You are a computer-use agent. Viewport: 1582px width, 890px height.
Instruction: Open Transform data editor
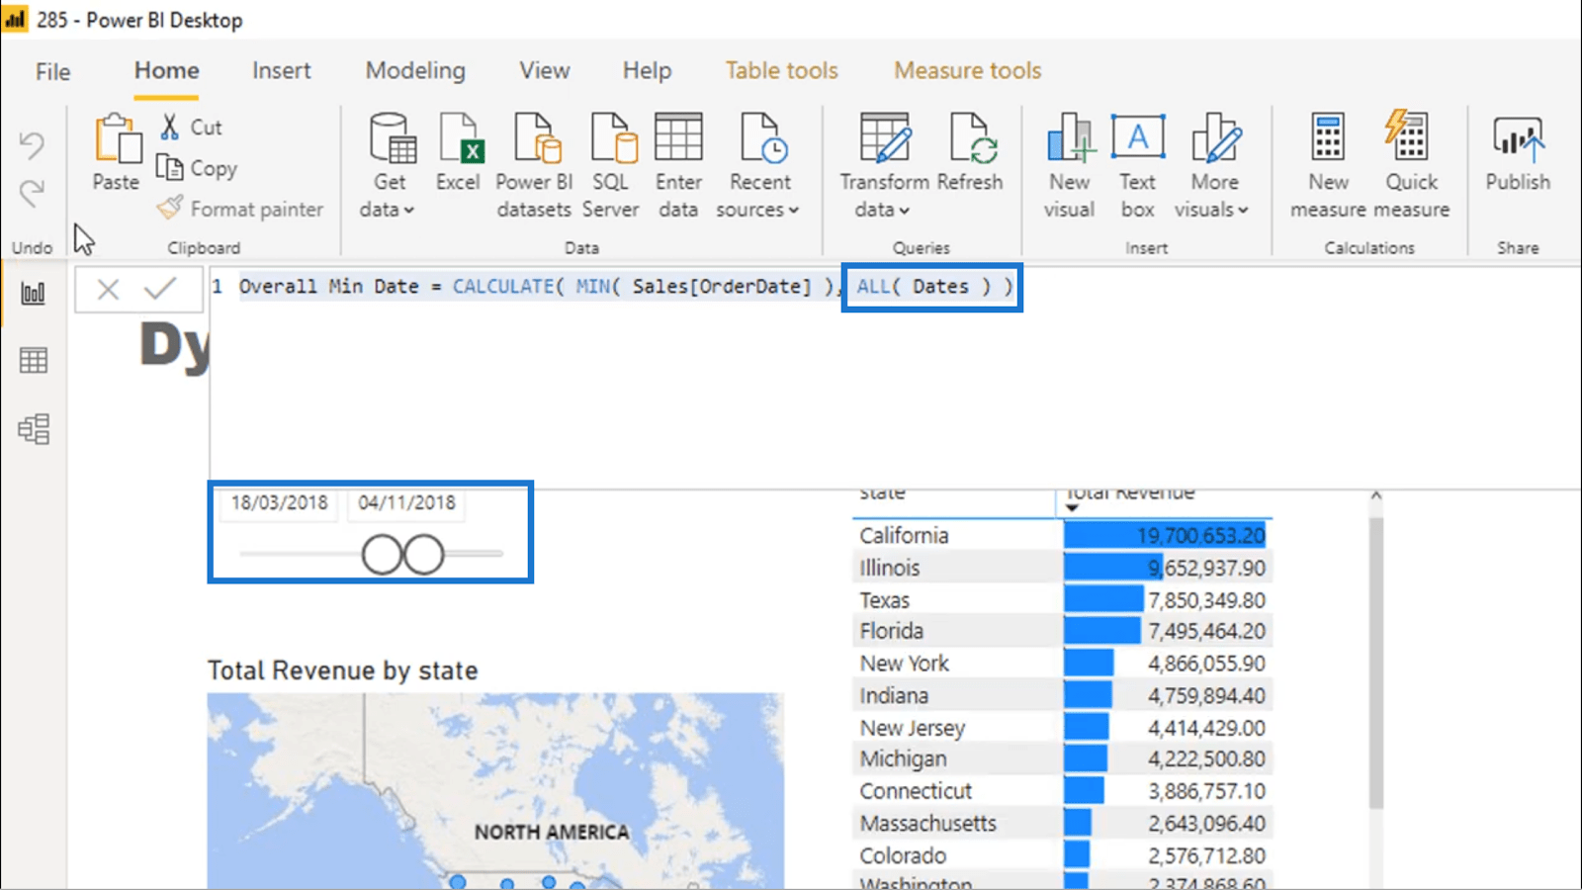884,164
